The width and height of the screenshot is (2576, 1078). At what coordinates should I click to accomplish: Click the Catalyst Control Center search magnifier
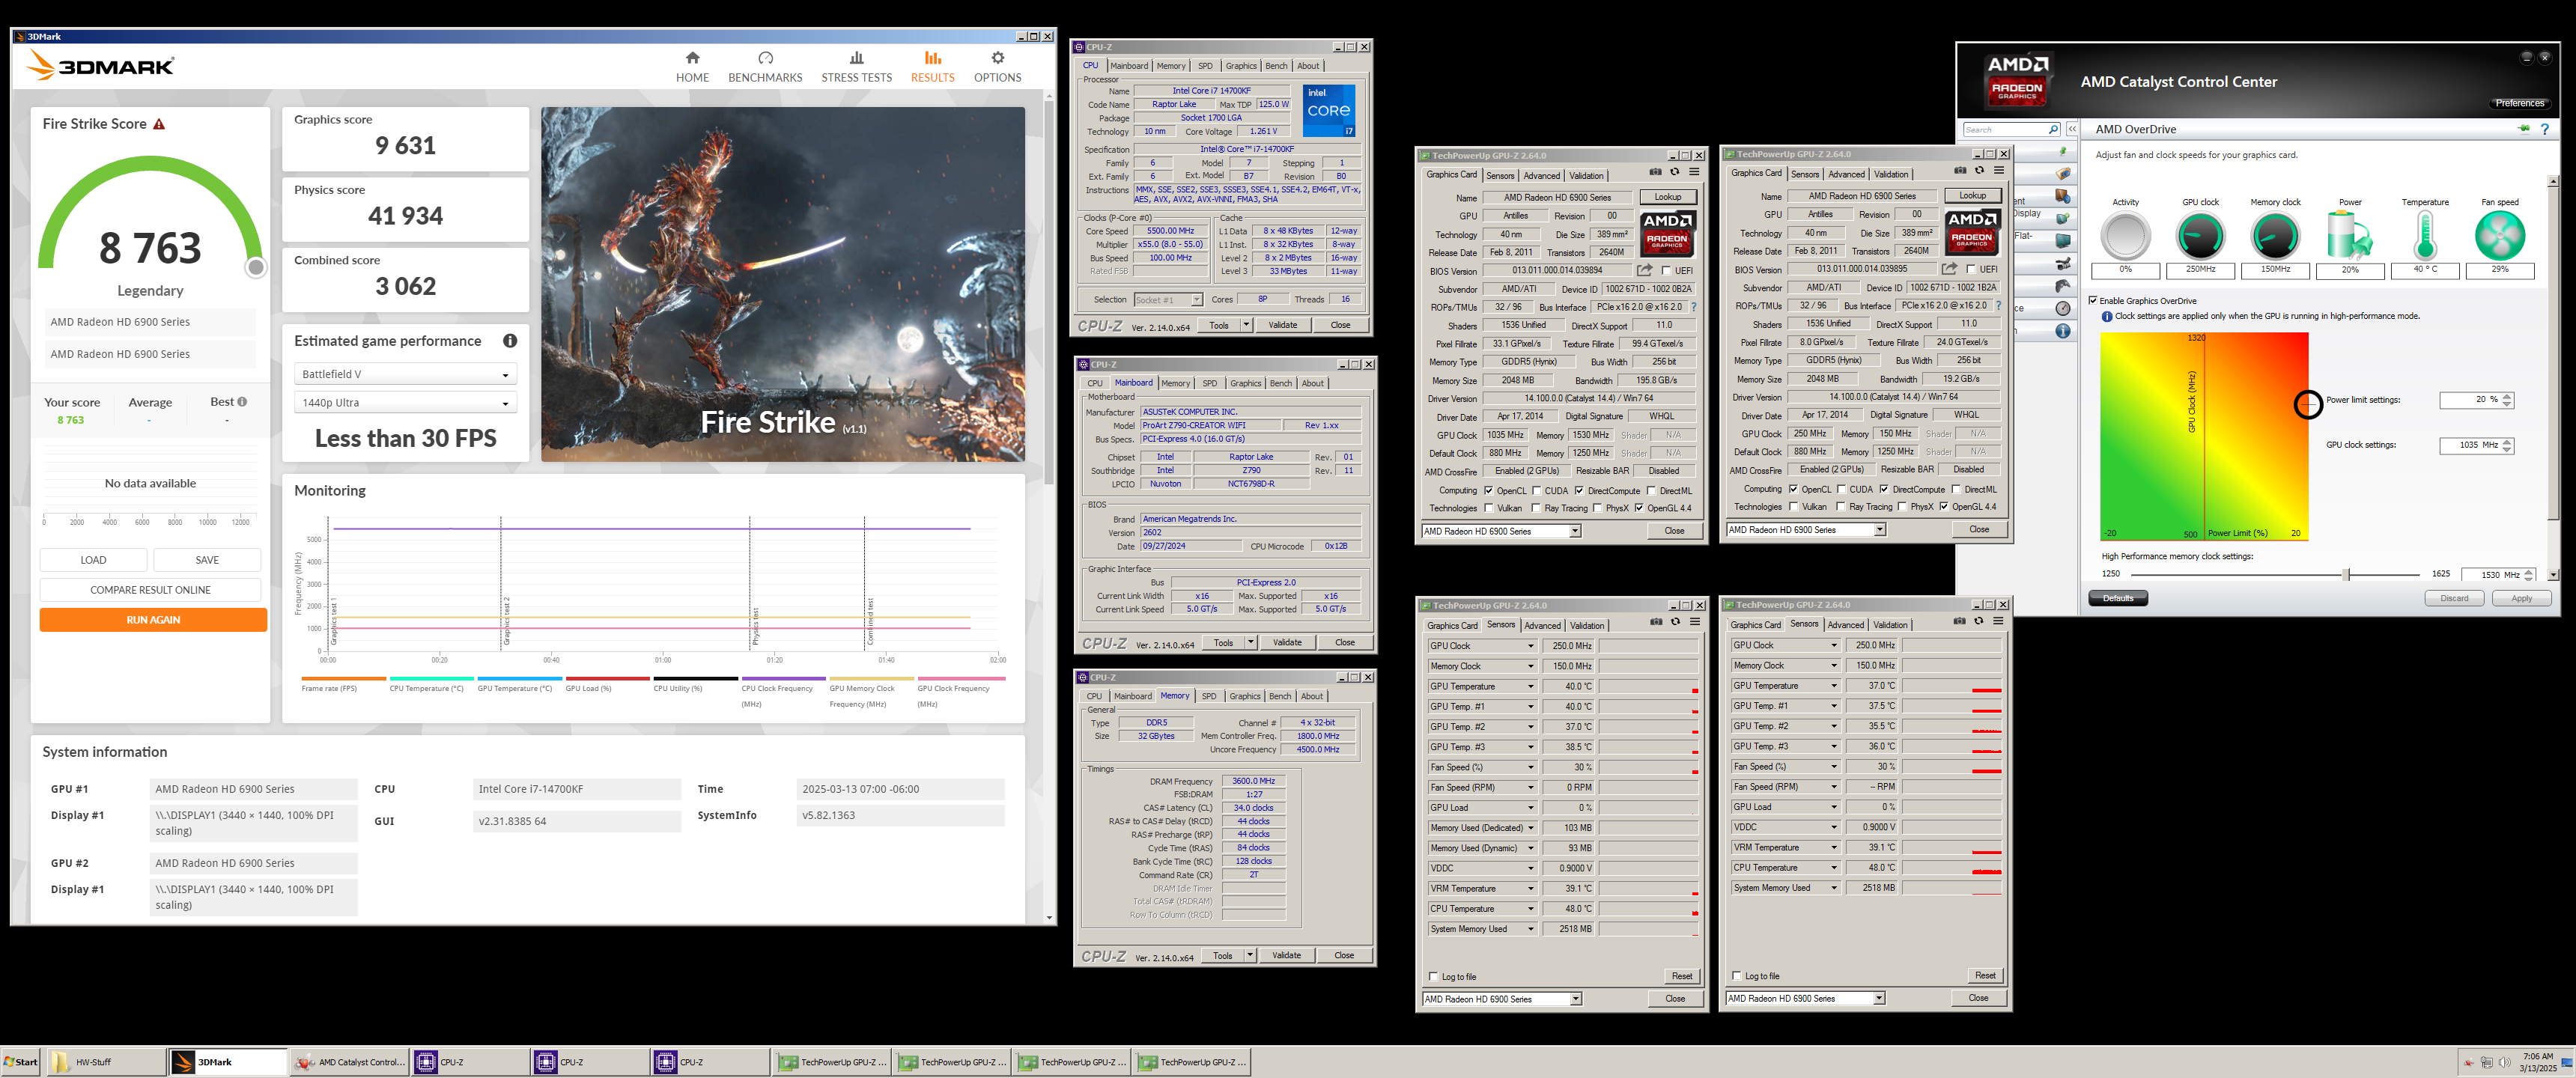pyautogui.click(x=2053, y=130)
